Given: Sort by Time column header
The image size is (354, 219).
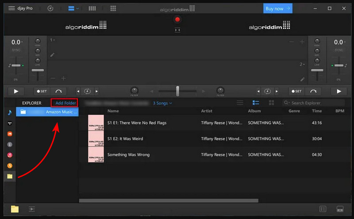Looking at the screenshot, I should click(317, 111).
